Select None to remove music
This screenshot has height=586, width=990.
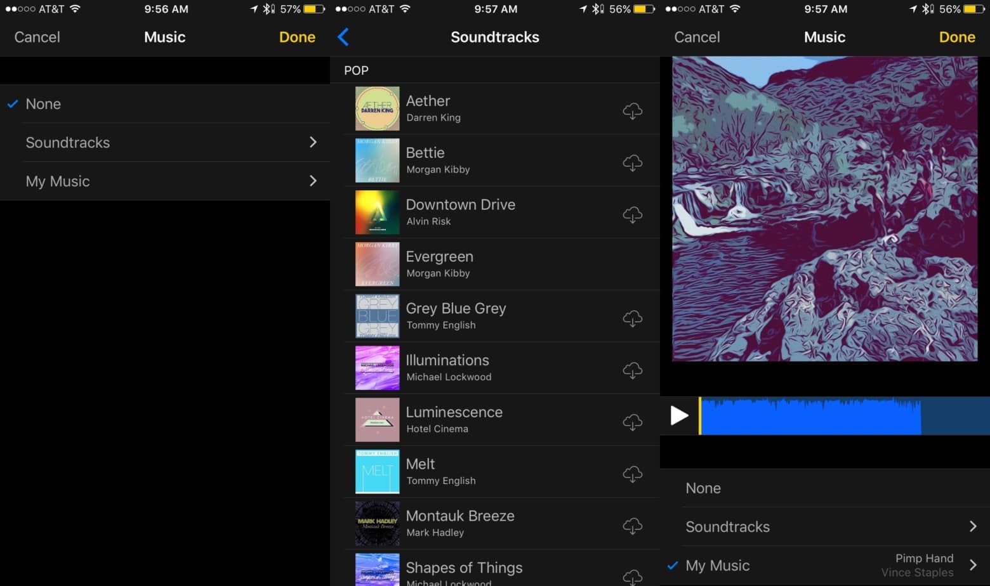[43, 103]
